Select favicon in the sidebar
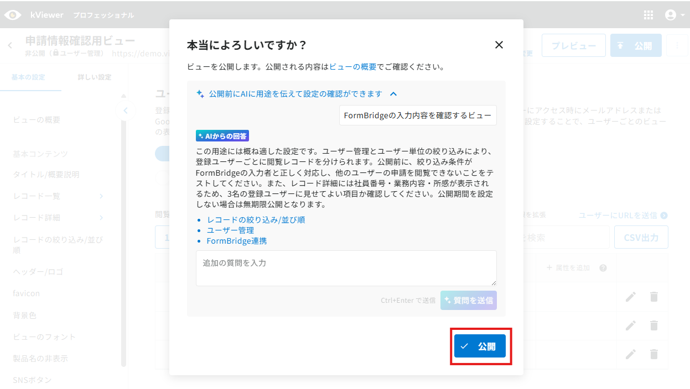The image size is (690, 389). 27,293
